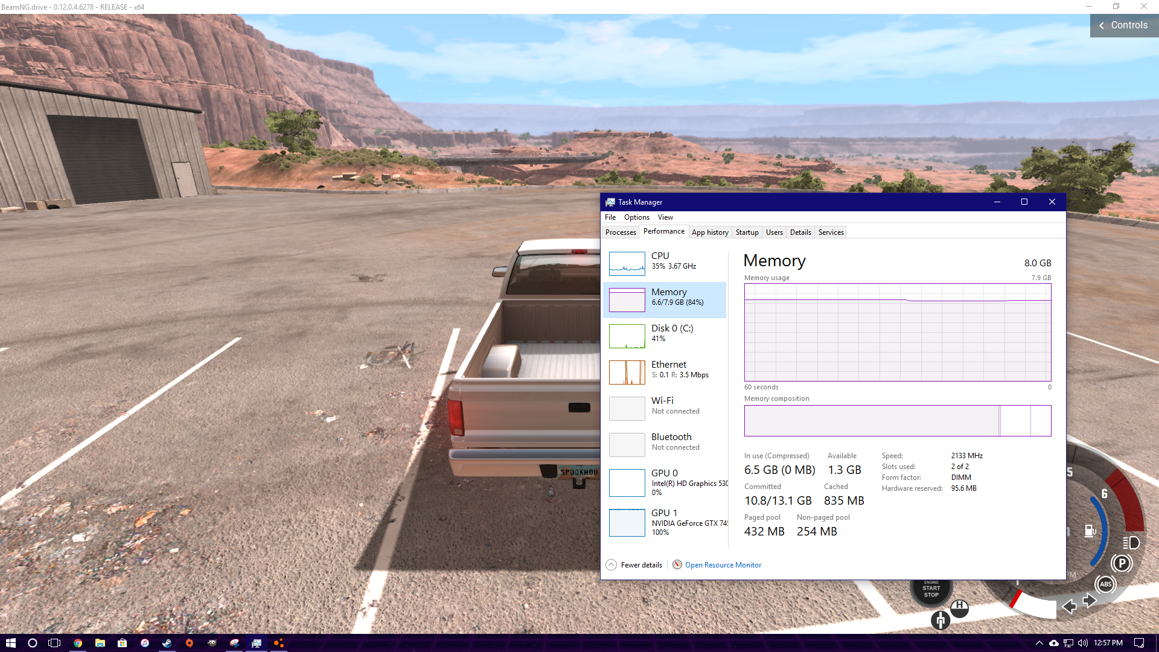Open Origin from the taskbar
This screenshot has width=1159, height=652.
tap(190, 643)
